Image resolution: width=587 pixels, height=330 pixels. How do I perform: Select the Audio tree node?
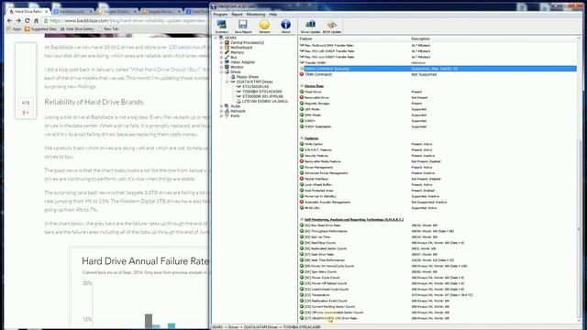[235, 106]
